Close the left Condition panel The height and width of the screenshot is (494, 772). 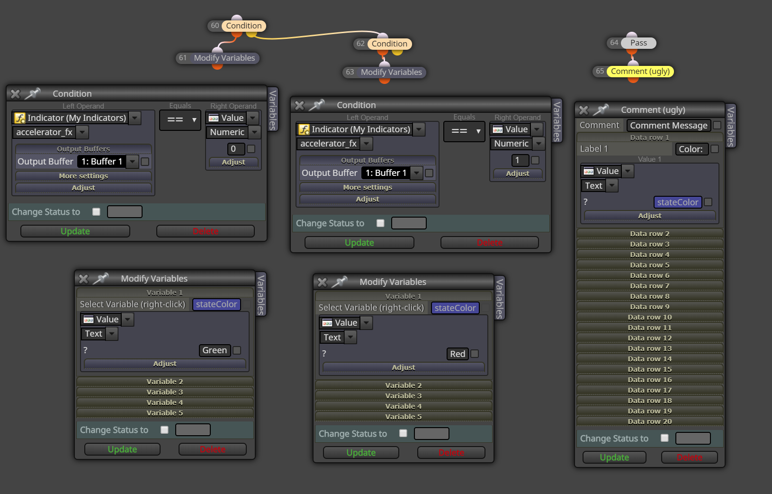click(16, 94)
